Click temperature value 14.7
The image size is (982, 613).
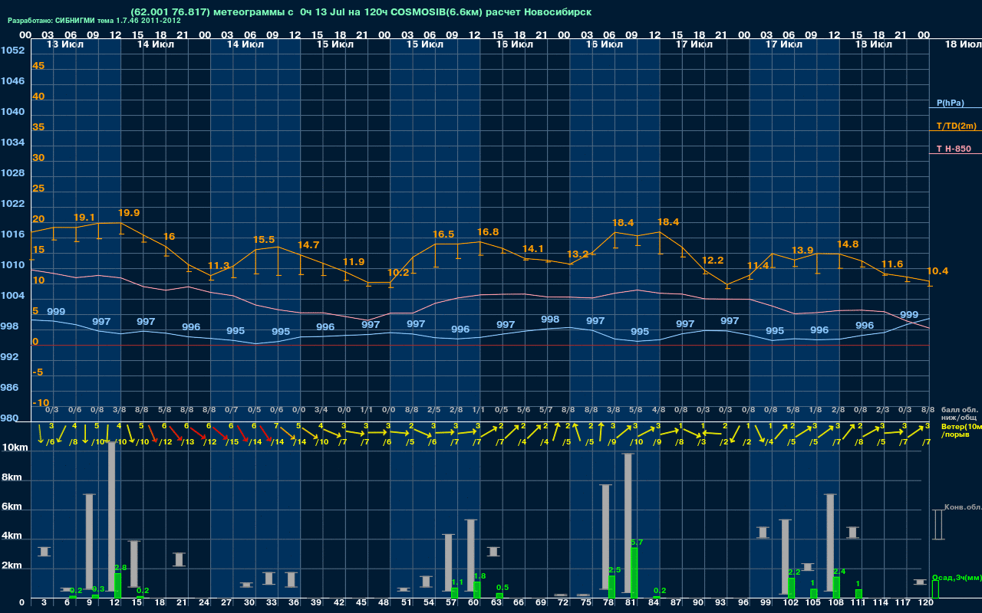coord(308,245)
